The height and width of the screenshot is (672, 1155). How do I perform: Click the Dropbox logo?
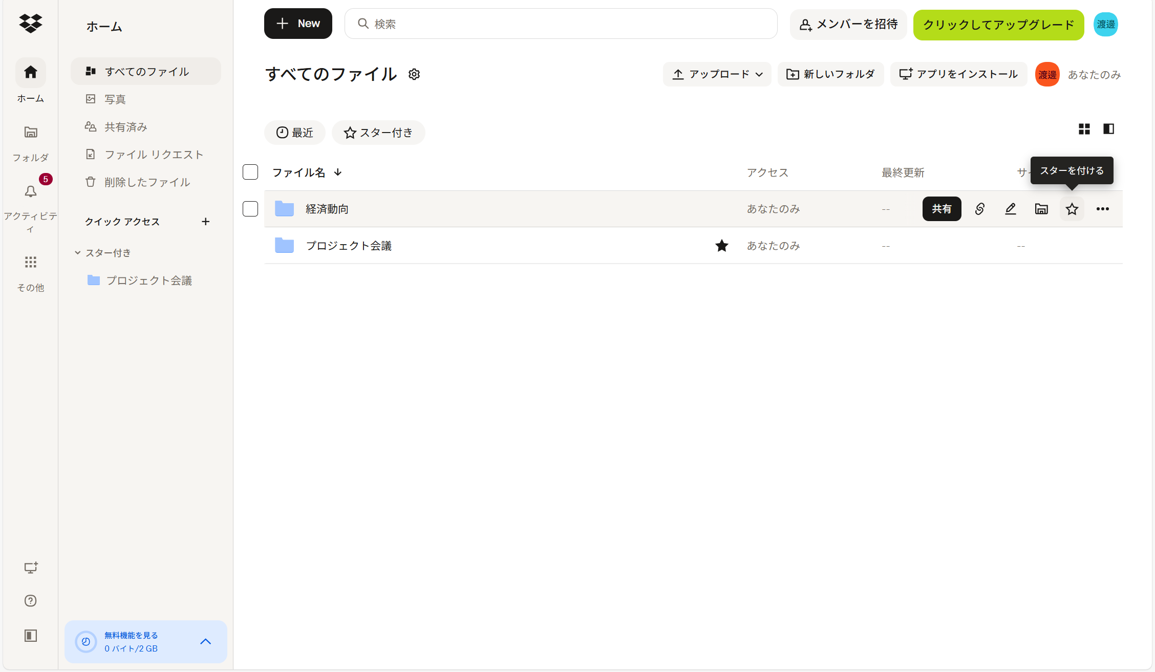click(x=30, y=23)
